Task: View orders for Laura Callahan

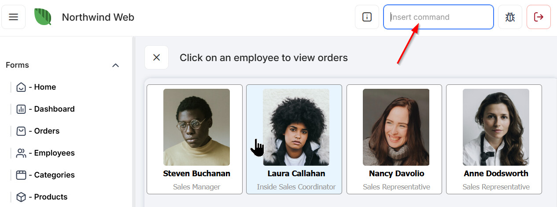Action: click(x=296, y=139)
